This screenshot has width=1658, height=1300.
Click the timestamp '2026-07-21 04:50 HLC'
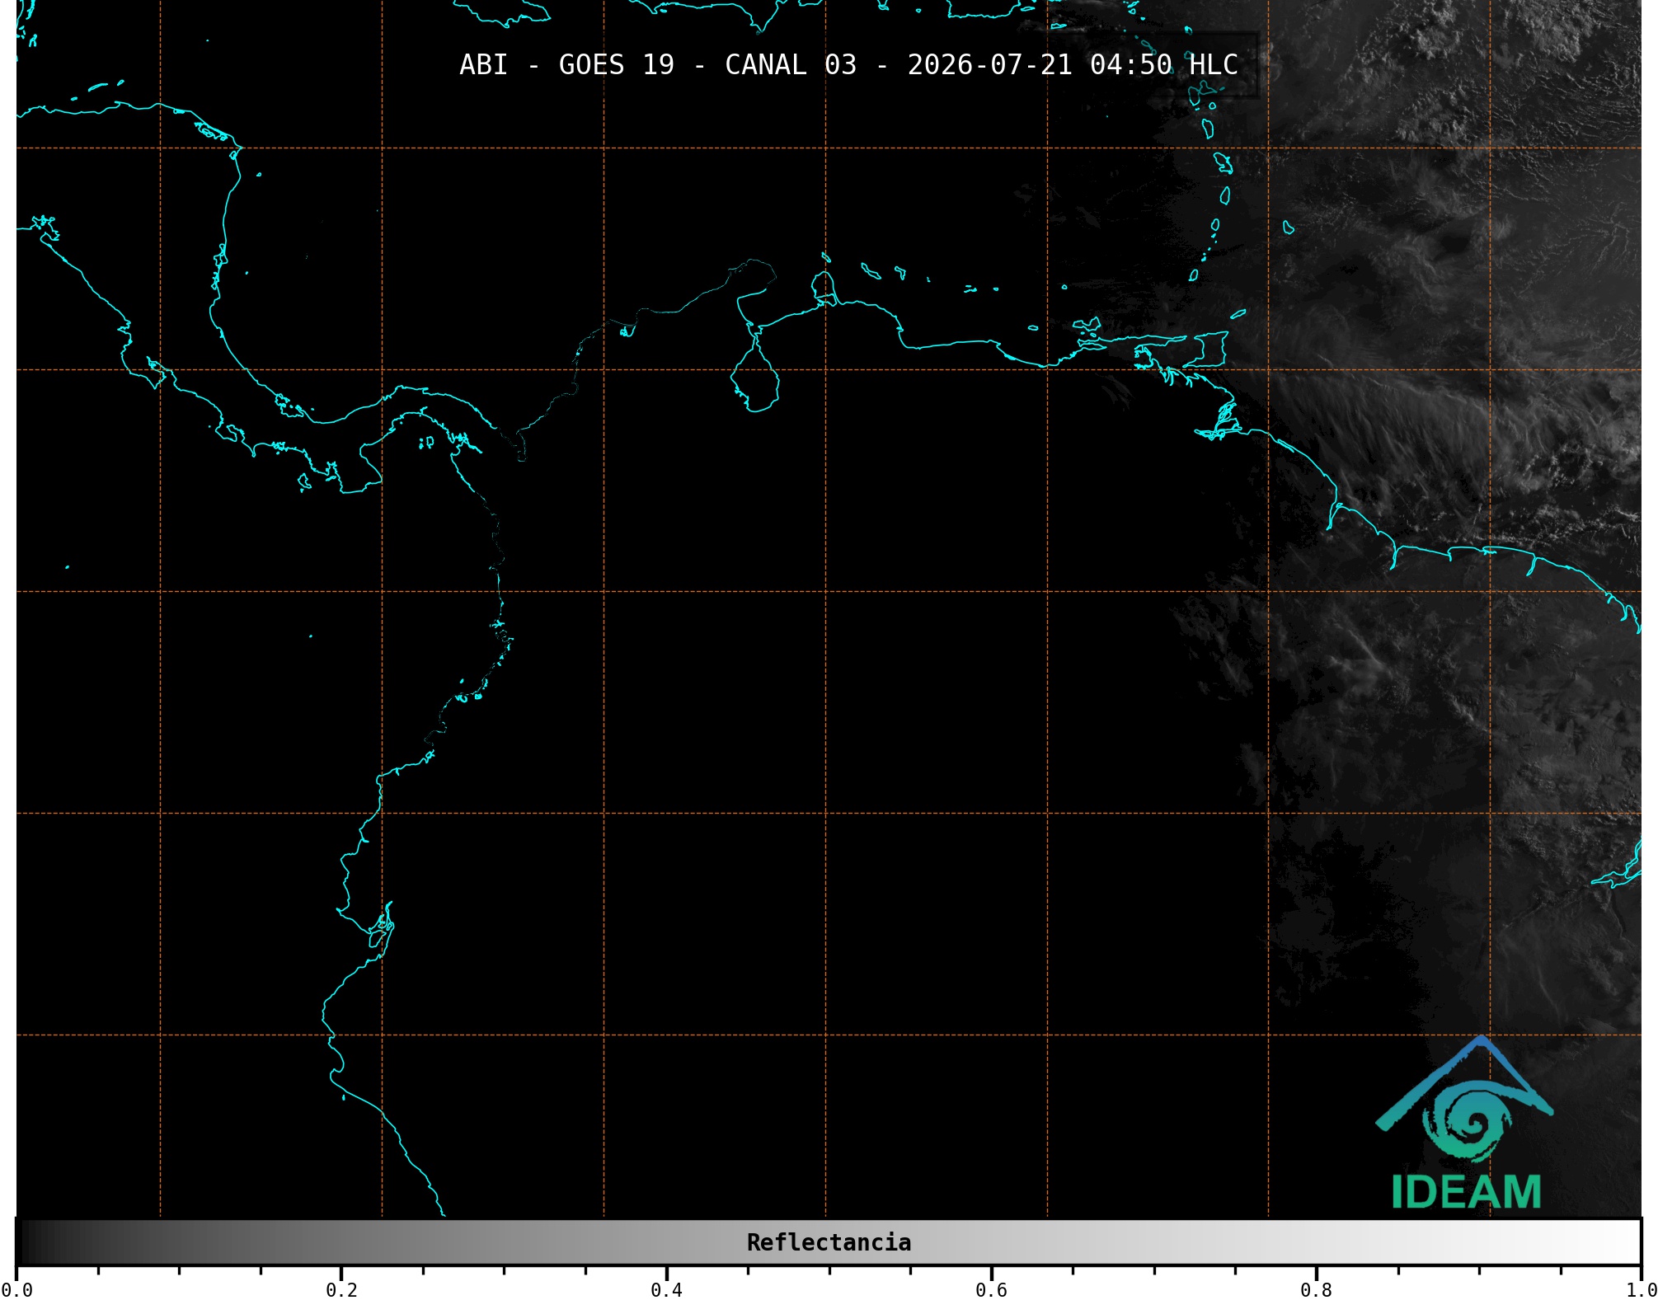pos(1073,65)
